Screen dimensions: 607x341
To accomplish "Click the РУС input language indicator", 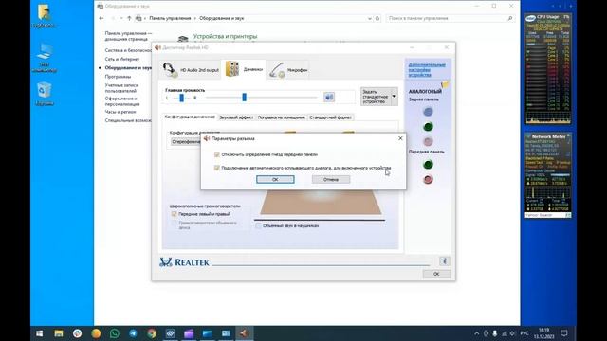I will 524,333.
